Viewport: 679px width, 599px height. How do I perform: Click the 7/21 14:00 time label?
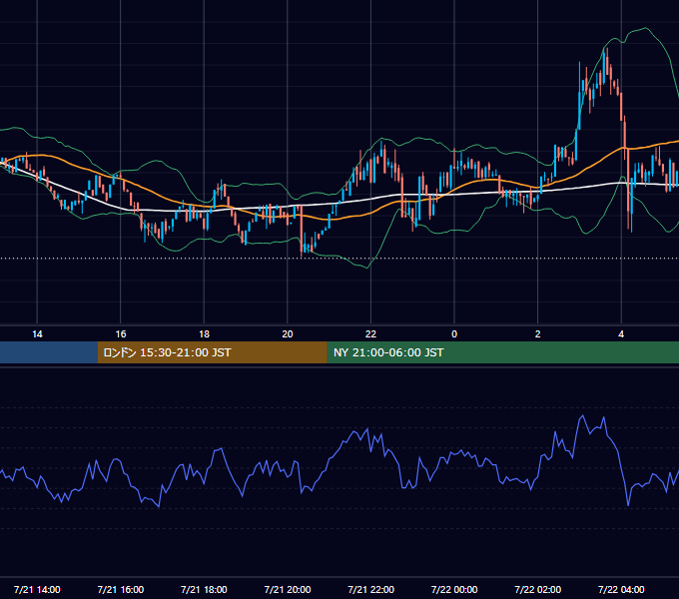(37, 589)
